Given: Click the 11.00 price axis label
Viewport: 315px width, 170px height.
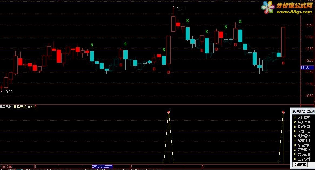Looking at the screenshot, I should 309,84.
